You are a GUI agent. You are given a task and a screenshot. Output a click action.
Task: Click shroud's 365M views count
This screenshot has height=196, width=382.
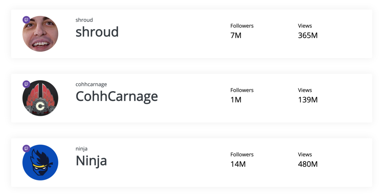[x=308, y=36]
